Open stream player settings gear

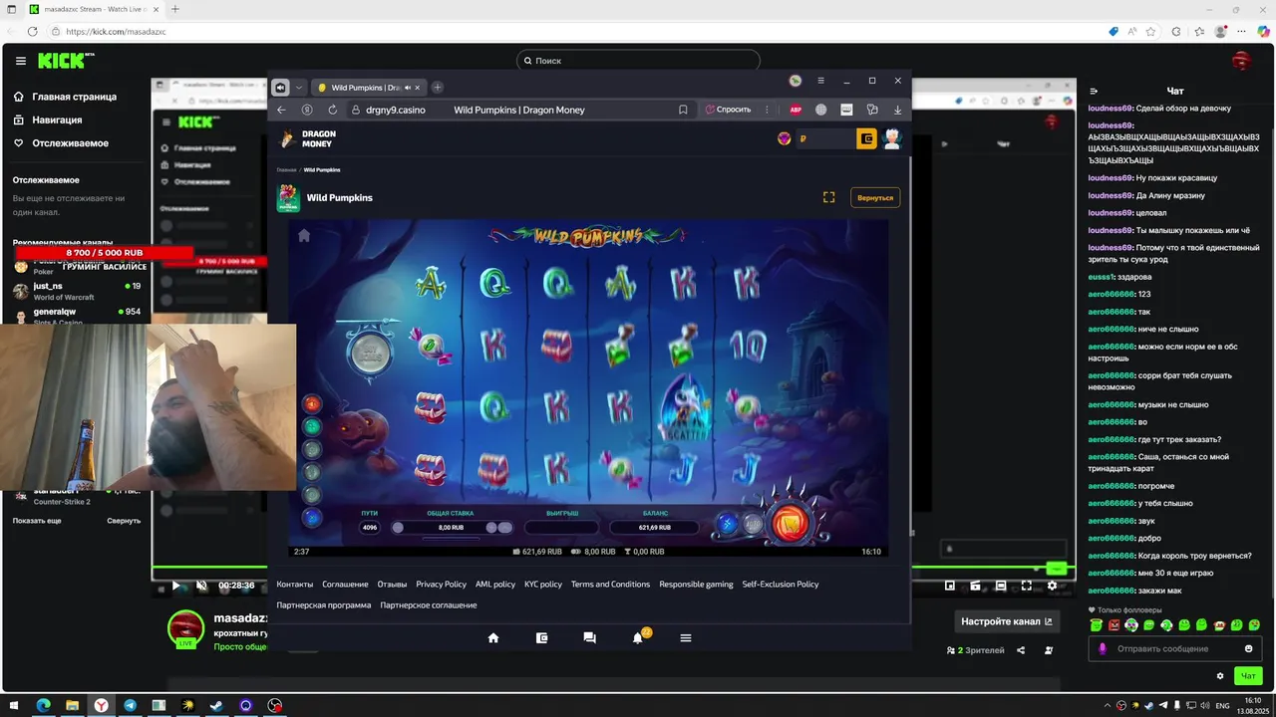click(1052, 586)
